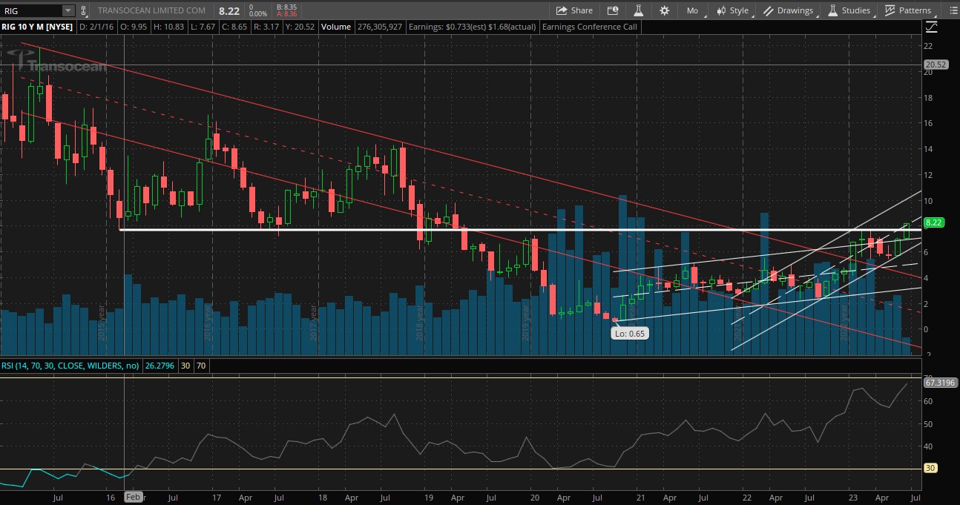Open the Drawings menu

[x=789, y=10]
